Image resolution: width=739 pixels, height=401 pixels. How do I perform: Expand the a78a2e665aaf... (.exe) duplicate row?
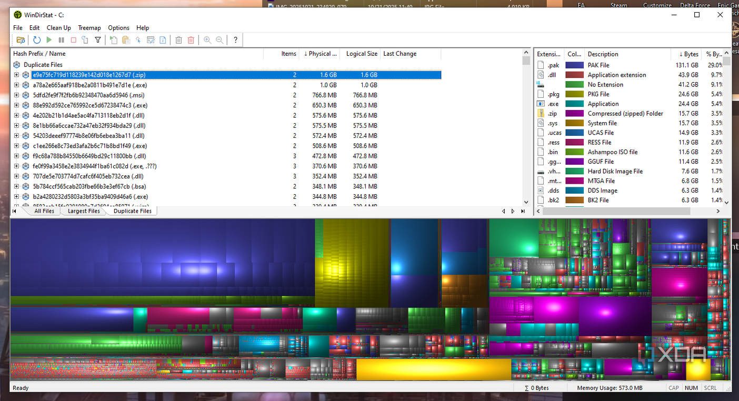[x=16, y=85]
